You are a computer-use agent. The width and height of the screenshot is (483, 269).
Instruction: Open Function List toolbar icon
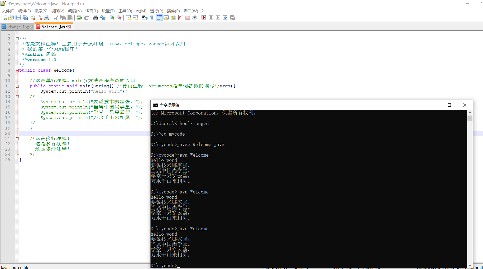coord(180,18)
